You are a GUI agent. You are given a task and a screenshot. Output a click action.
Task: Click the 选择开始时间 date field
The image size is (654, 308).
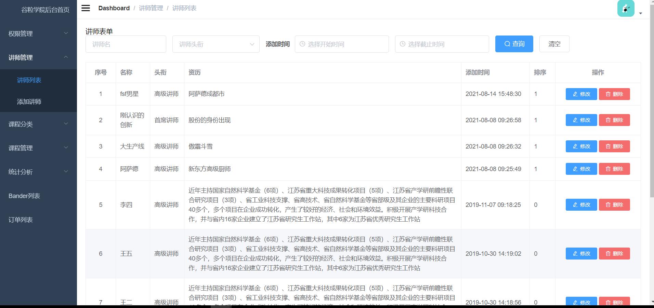pos(342,44)
